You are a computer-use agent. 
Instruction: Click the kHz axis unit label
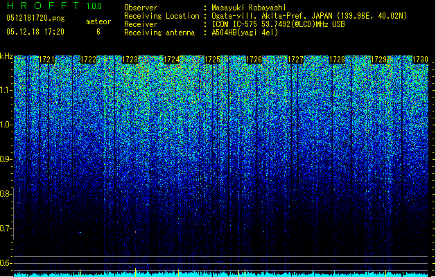click(6, 56)
